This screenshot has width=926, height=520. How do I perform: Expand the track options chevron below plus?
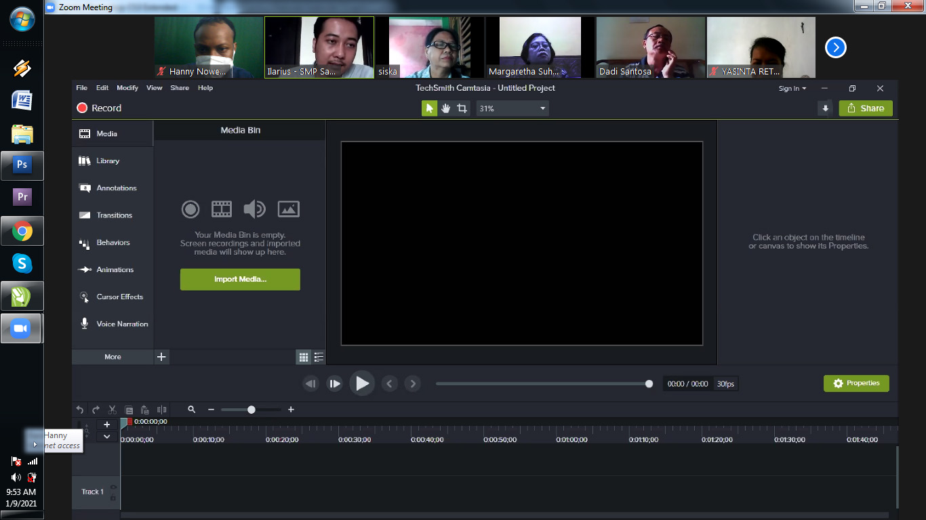[106, 437]
